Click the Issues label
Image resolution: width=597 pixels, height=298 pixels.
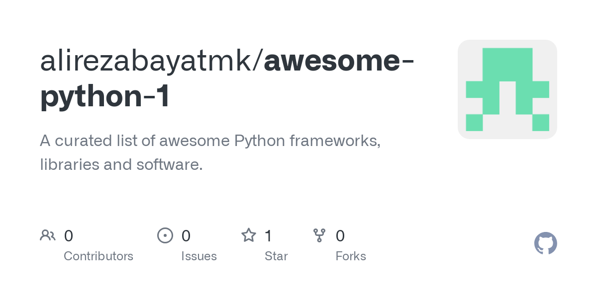point(199,256)
